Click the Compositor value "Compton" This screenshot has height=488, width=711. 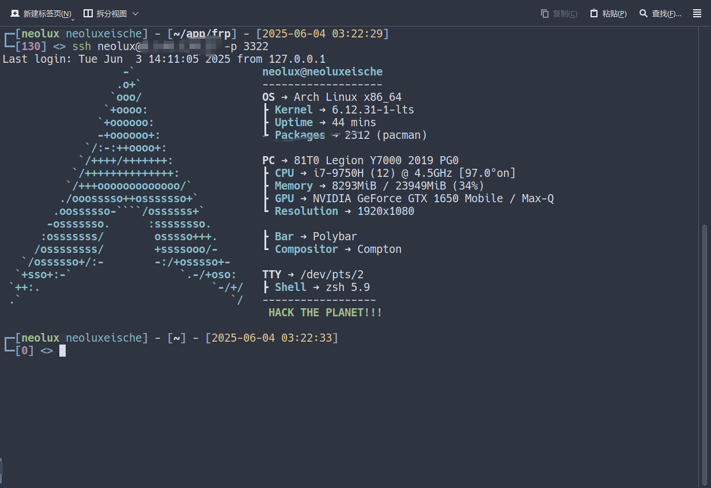[379, 249]
